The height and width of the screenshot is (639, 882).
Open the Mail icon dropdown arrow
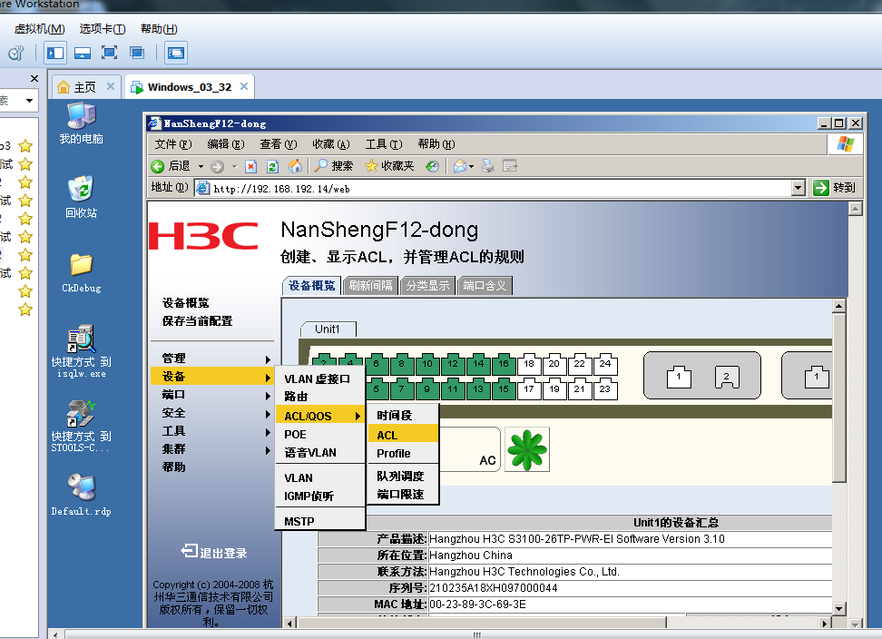[471, 166]
